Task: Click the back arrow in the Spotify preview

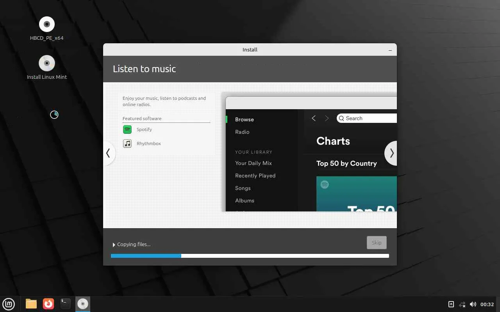Action: click(x=314, y=118)
